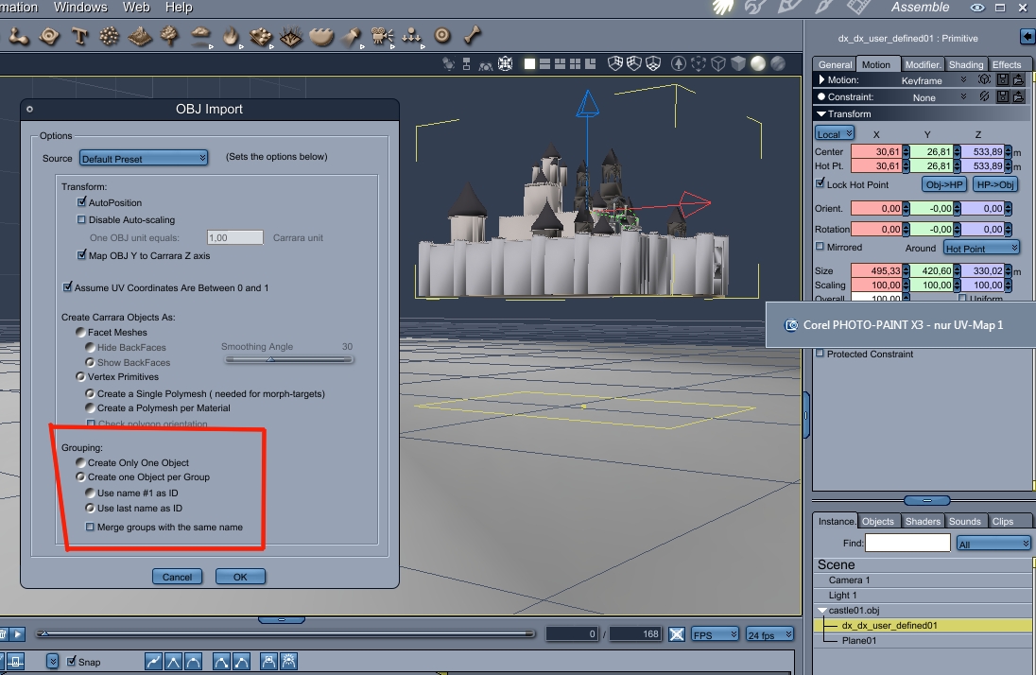The width and height of the screenshot is (1036, 675).
Task: Open the Windows menu
Action: coord(80,8)
